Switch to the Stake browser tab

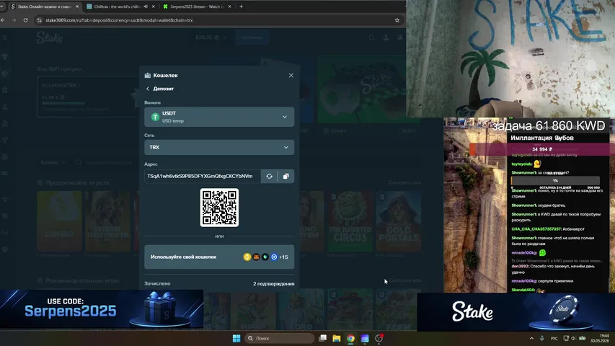(x=44, y=6)
